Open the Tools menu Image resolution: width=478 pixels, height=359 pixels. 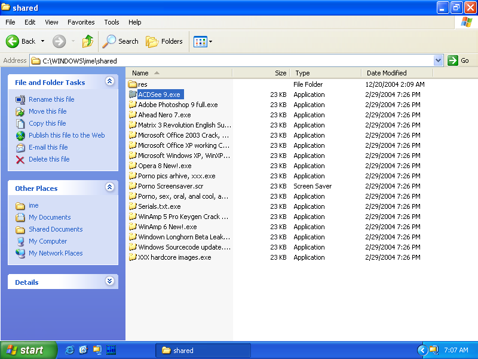point(112,22)
